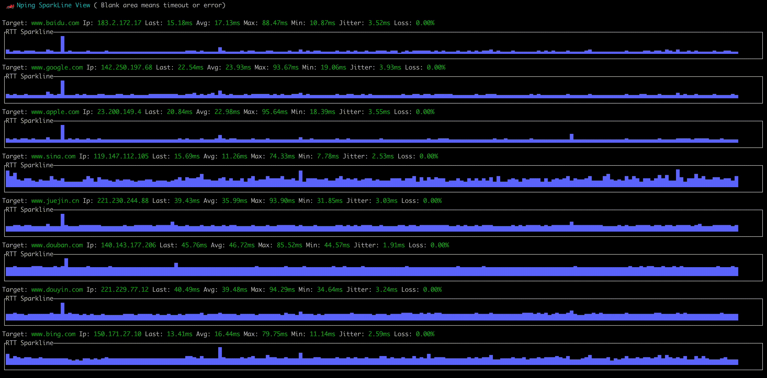Viewport: 767px width, 378px height.
Task: Click sina's Jitter value 2.53ms
Action: [383, 156]
